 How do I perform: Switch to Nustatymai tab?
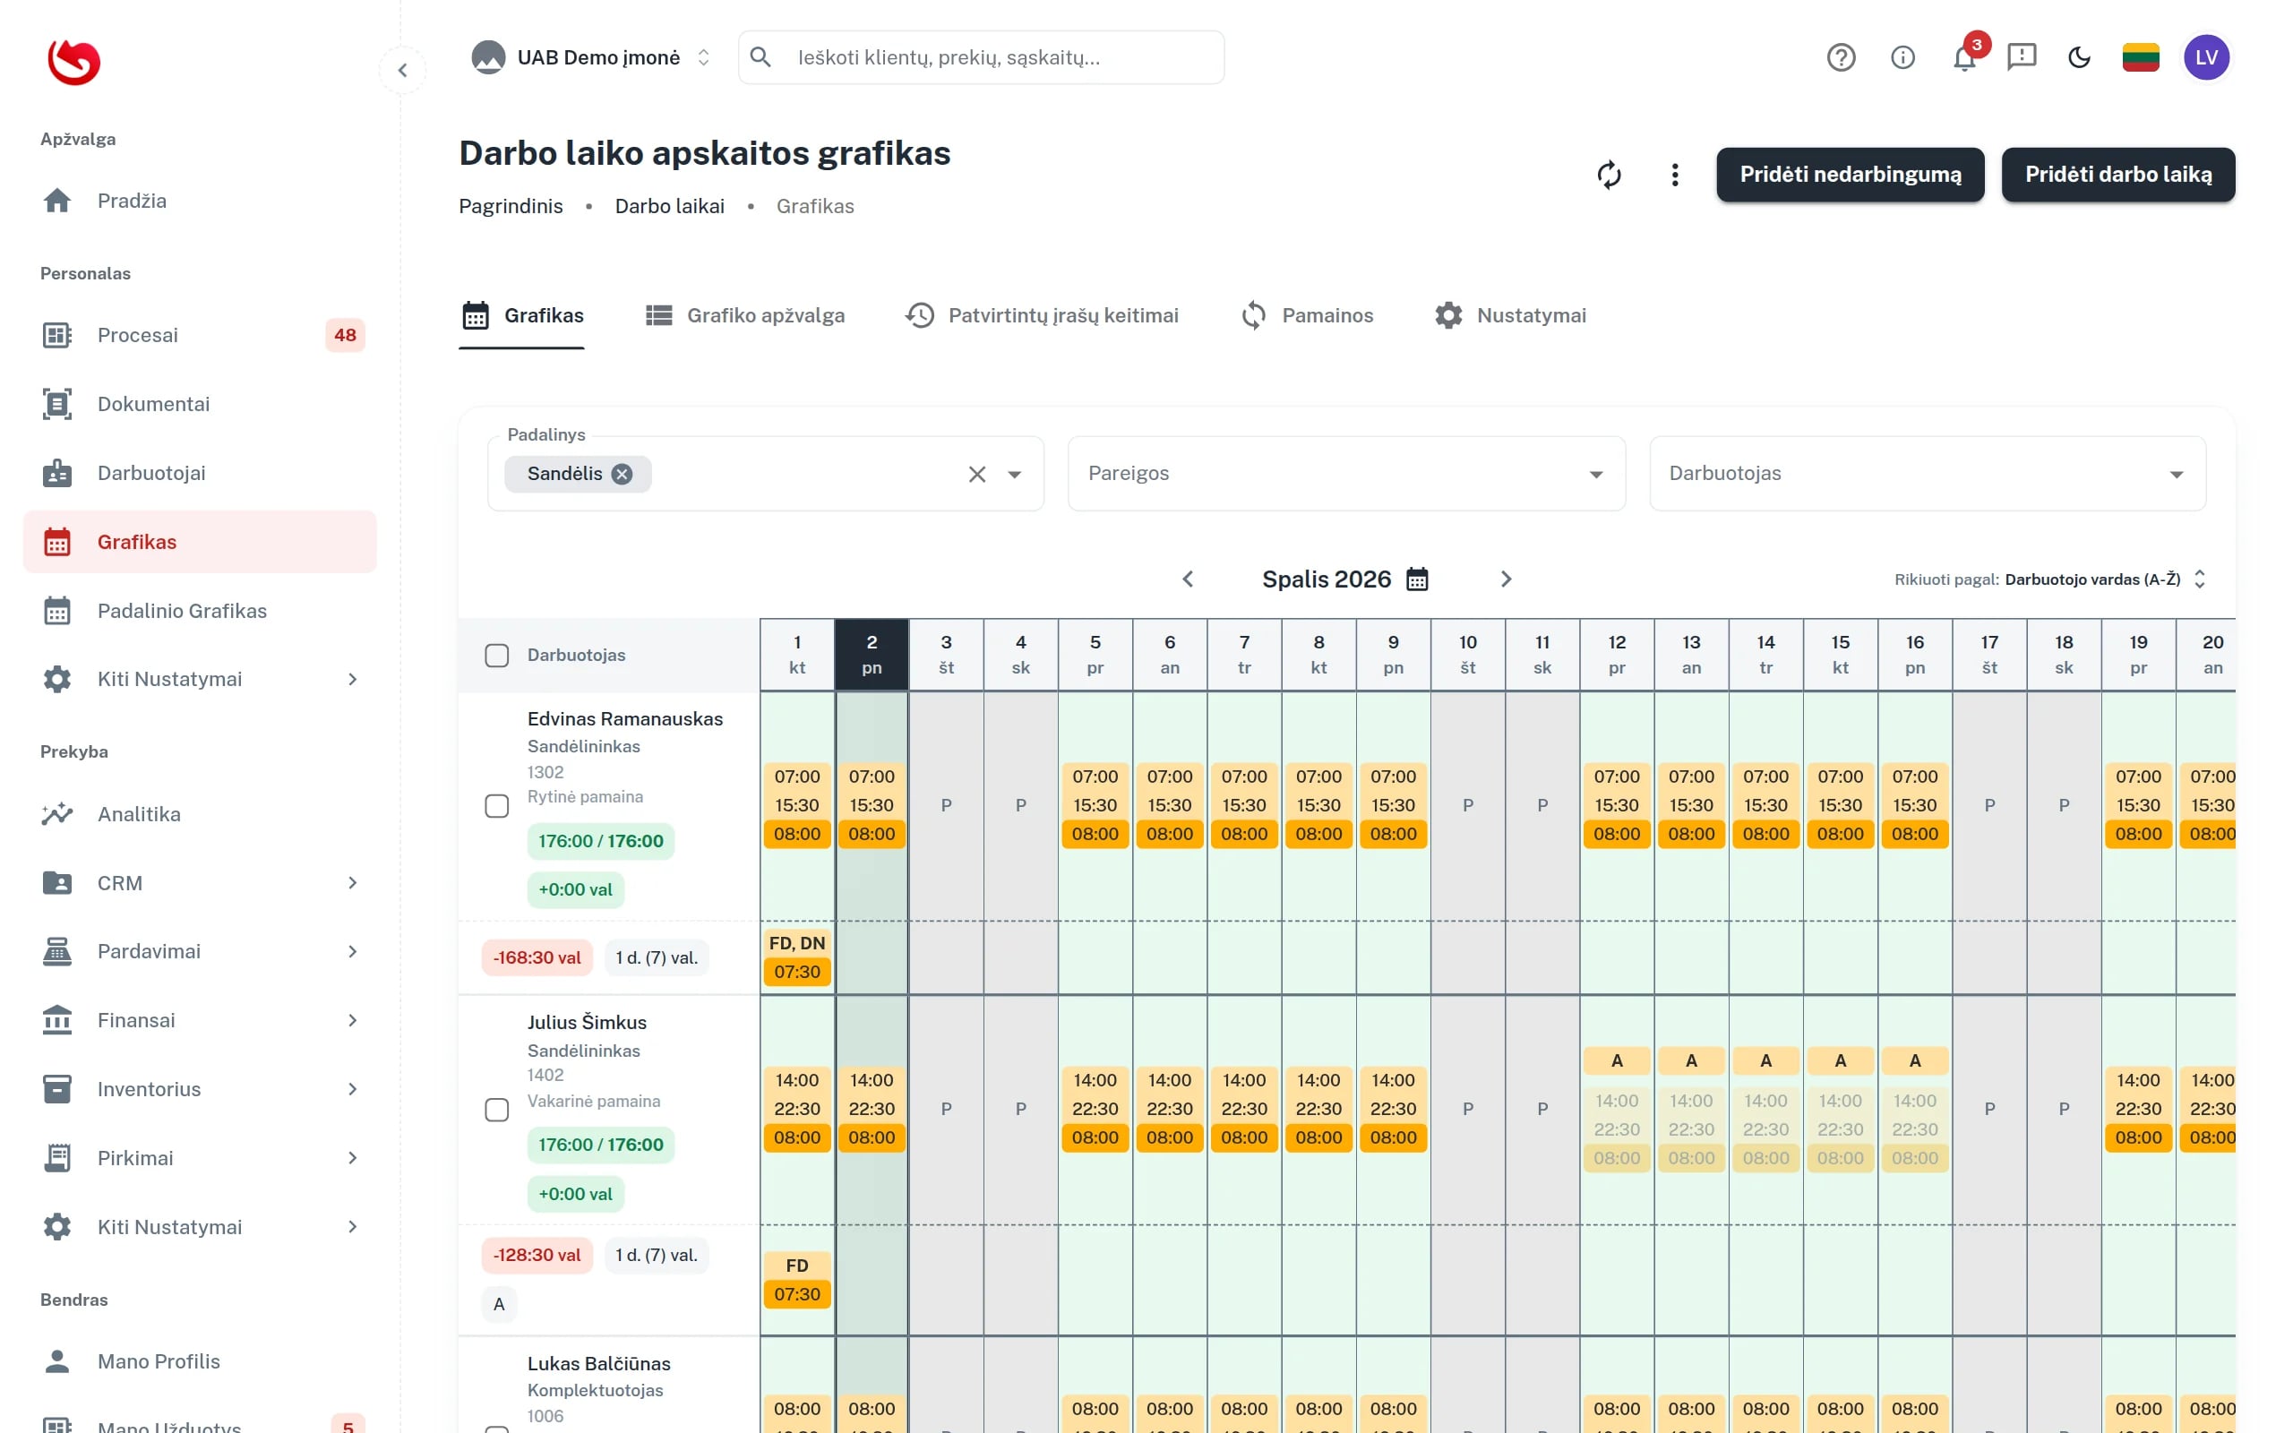(x=1510, y=315)
